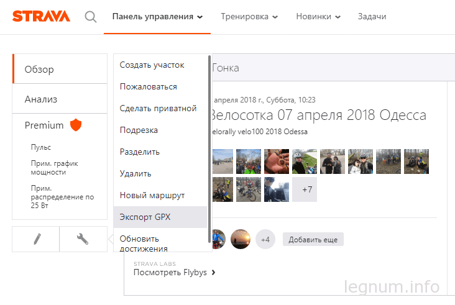Switch to the Анализ sidebar tab
Screen dimensions: 455x305
(60, 99)
